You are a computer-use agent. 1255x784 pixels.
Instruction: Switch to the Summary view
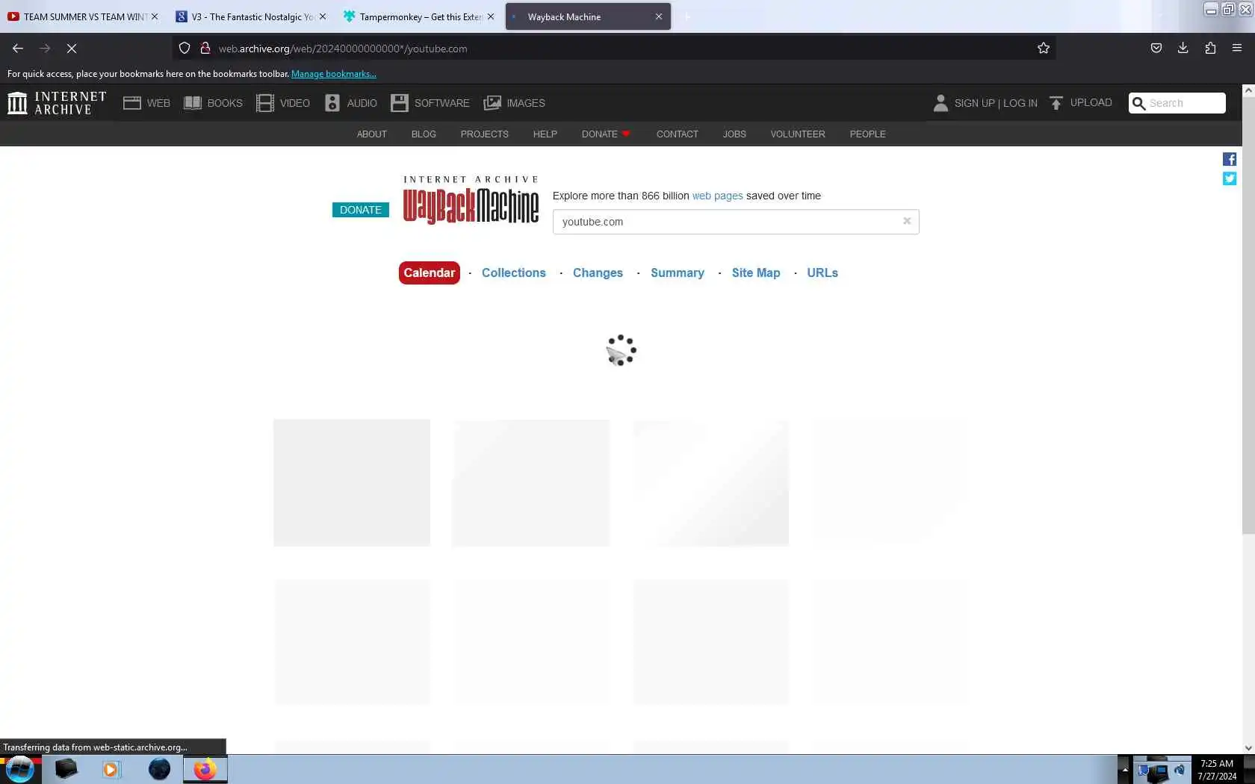pyautogui.click(x=678, y=273)
